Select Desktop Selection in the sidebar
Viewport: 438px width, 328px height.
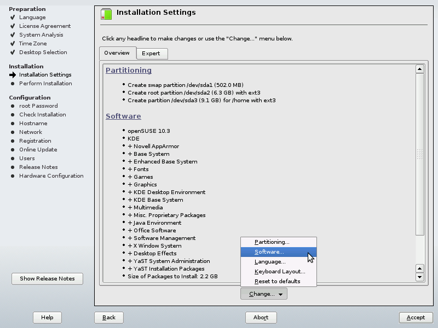click(43, 52)
